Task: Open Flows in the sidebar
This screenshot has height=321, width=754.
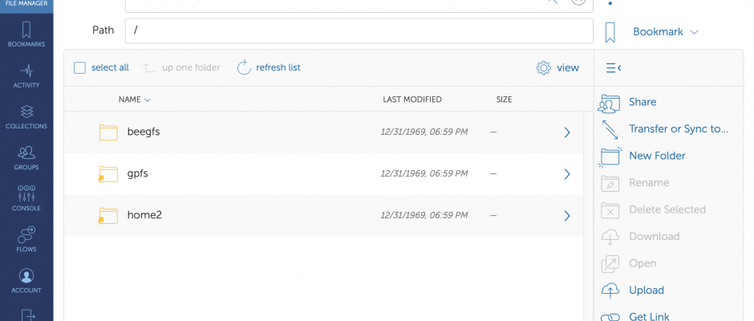Action: (26, 240)
